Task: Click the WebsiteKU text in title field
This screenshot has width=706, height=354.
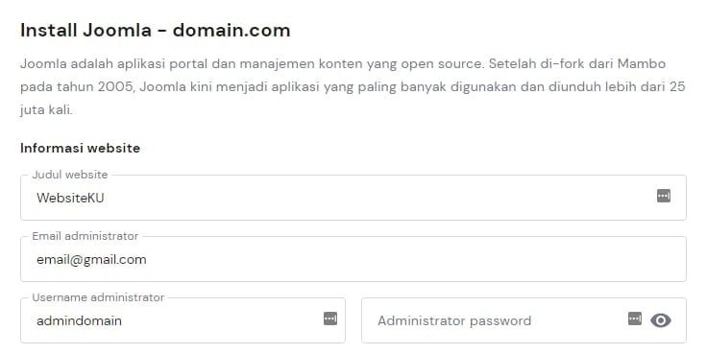Action: pyautogui.click(x=71, y=198)
